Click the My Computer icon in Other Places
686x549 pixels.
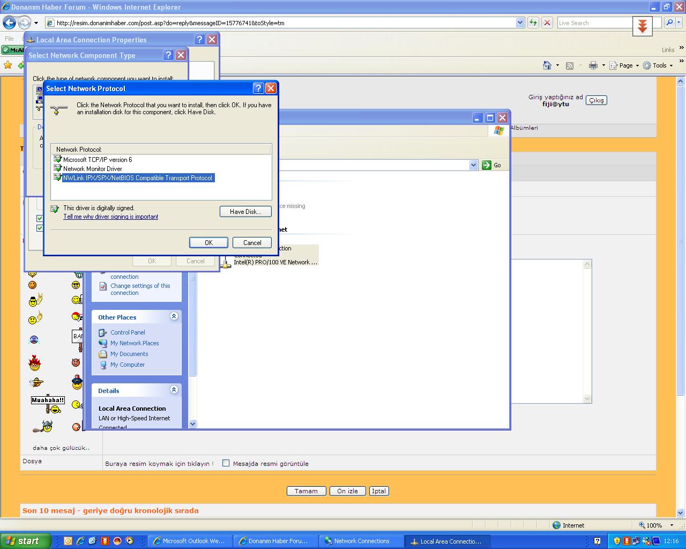[103, 365]
